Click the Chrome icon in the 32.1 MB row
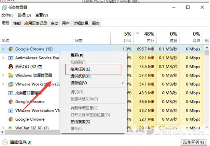210x146 pixels. coord(11,119)
